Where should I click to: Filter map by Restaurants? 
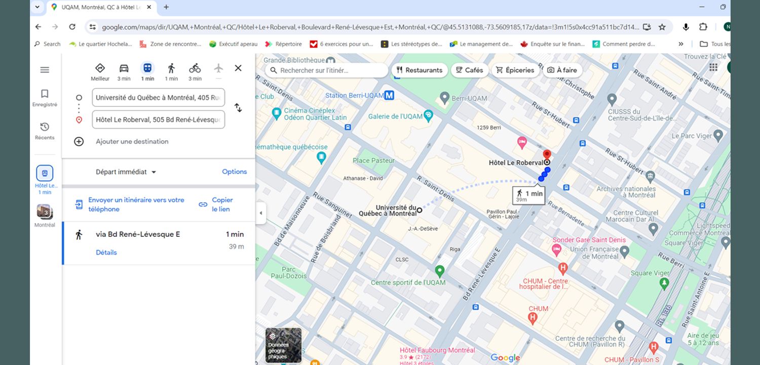pos(420,70)
